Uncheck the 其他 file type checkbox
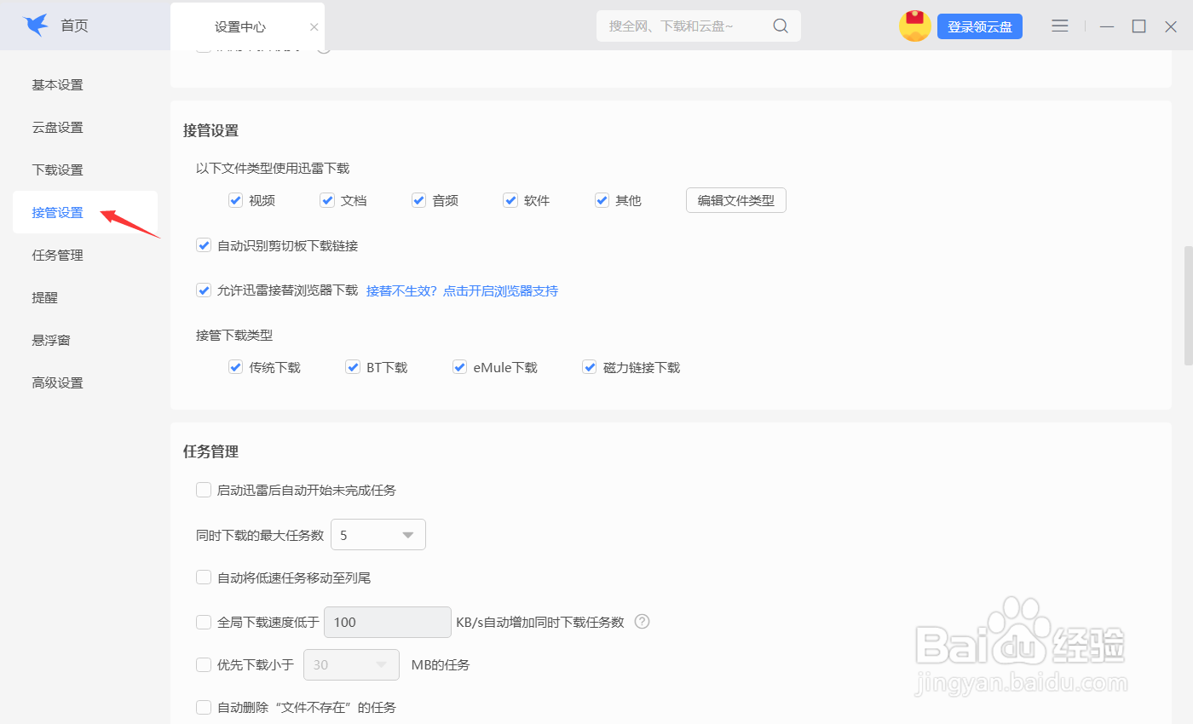This screenshot has height=724, width=1193. (x=602, y=200)
